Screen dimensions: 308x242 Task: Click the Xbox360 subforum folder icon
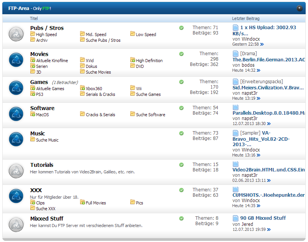(82, 88)
